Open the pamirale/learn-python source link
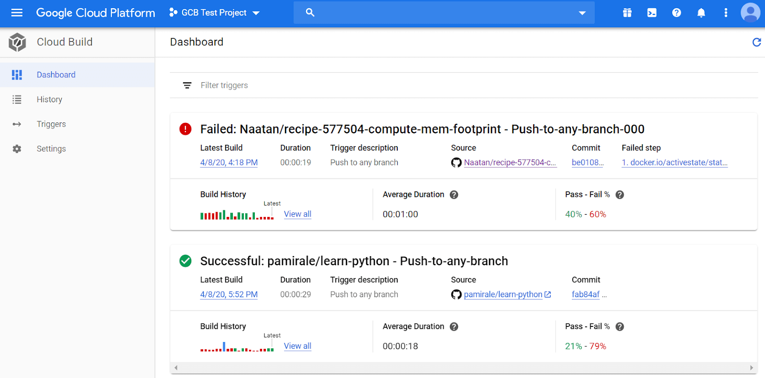This screenshot has height=378, width=765. pyautogui.click(x=503, y=294)
